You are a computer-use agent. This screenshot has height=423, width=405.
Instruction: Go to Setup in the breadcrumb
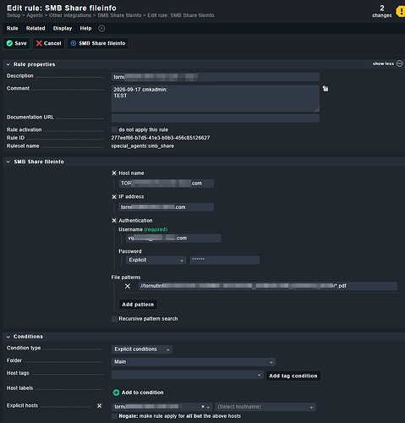pos(14,15)
